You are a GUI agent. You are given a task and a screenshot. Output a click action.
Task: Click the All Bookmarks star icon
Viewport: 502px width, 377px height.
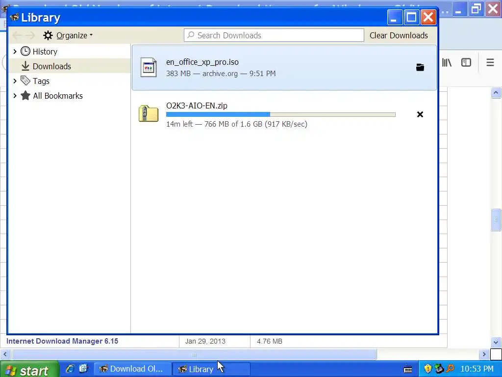(x=25, y=95)
